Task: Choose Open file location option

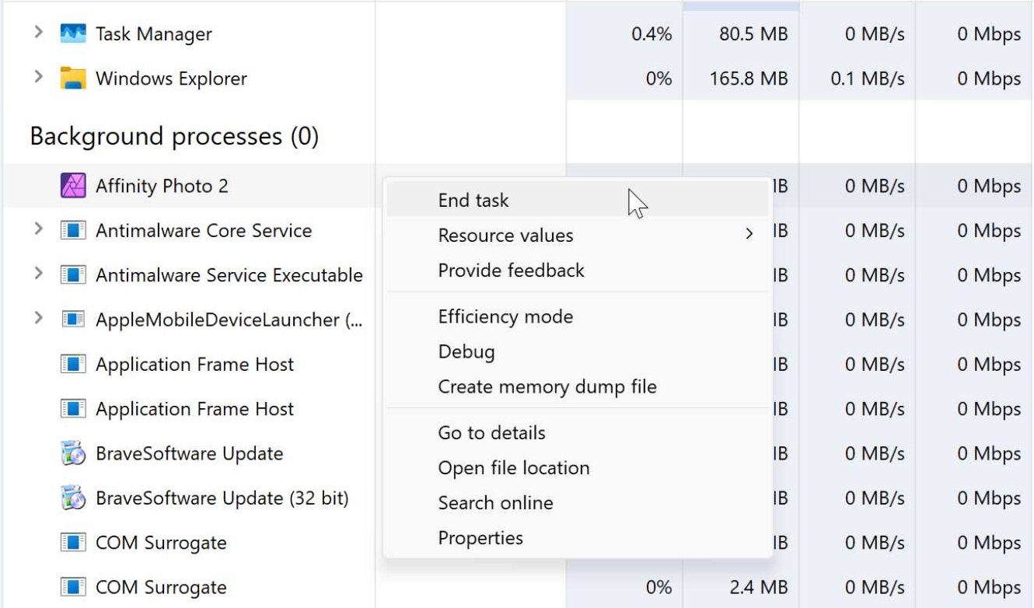Action: coord(514,468)
